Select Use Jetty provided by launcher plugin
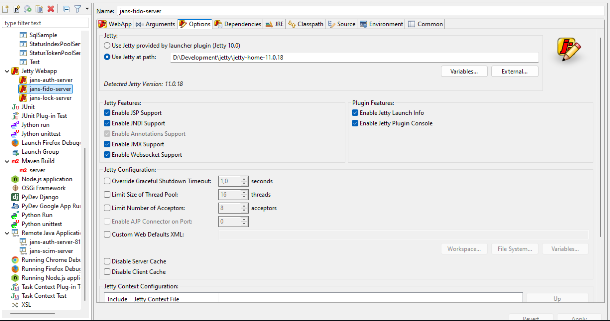The height and width of the screenshot is (321, 610). pyautogui.click(x=107, y=45)
